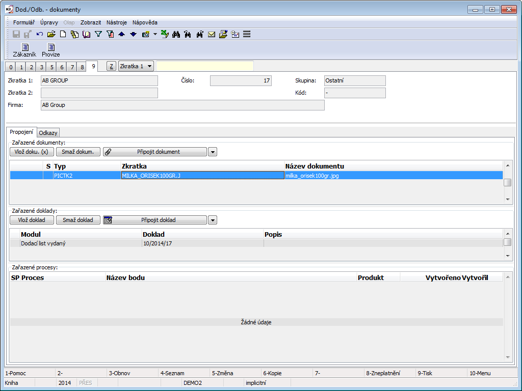Click the open folder icon in toolbar
The image size is (522, 391).
(51, 35)
